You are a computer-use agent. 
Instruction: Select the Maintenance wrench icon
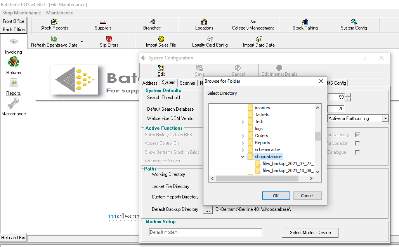pyautogui.click(x=14, y=104)
